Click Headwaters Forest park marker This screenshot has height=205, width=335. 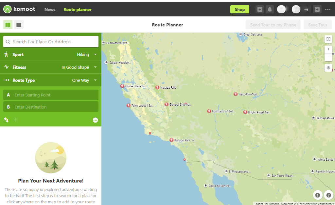point(103,43)
